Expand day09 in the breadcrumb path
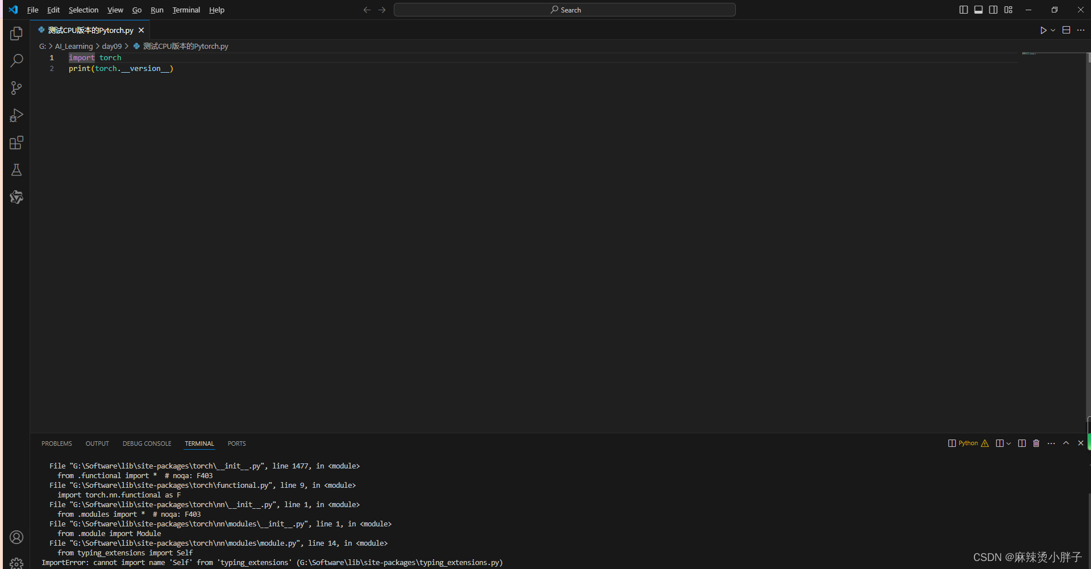 [x=111, y=46]
